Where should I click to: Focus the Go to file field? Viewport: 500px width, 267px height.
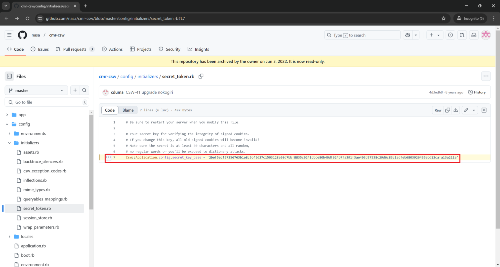coord(47,102)
